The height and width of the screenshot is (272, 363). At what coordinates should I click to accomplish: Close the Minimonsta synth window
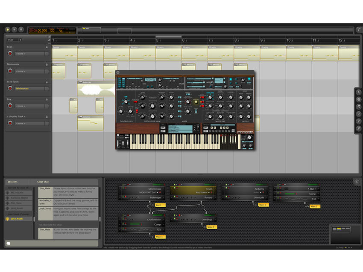click(x=118, y=72)
